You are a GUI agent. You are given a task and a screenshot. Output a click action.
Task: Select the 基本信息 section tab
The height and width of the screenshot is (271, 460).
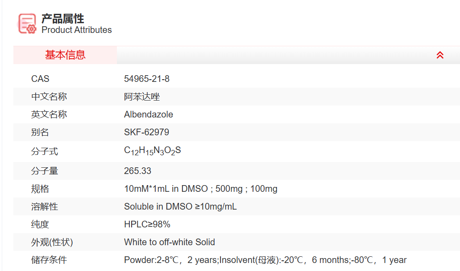pos(65,55)
